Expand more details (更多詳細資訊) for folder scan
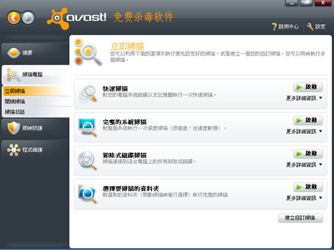Image resolution: width=334 pixels, height=250 pixels. point(304,198)
